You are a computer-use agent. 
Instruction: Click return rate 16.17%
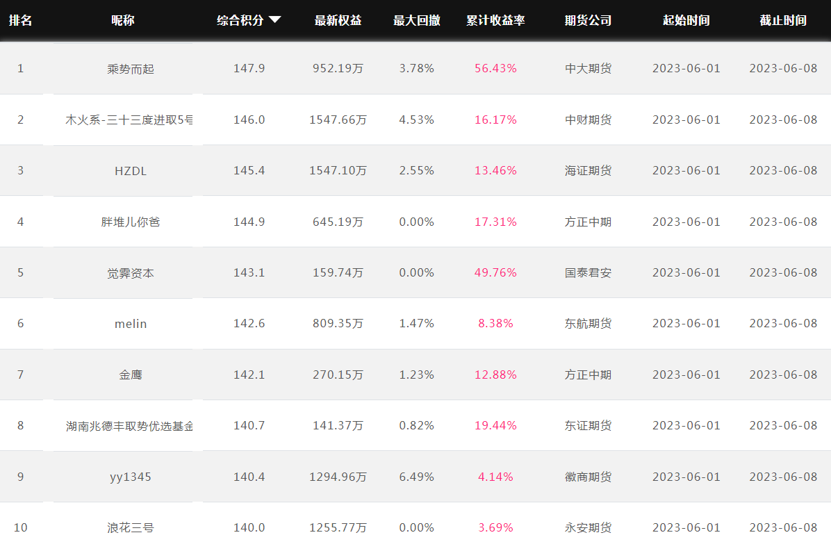[x=495, y=120]
